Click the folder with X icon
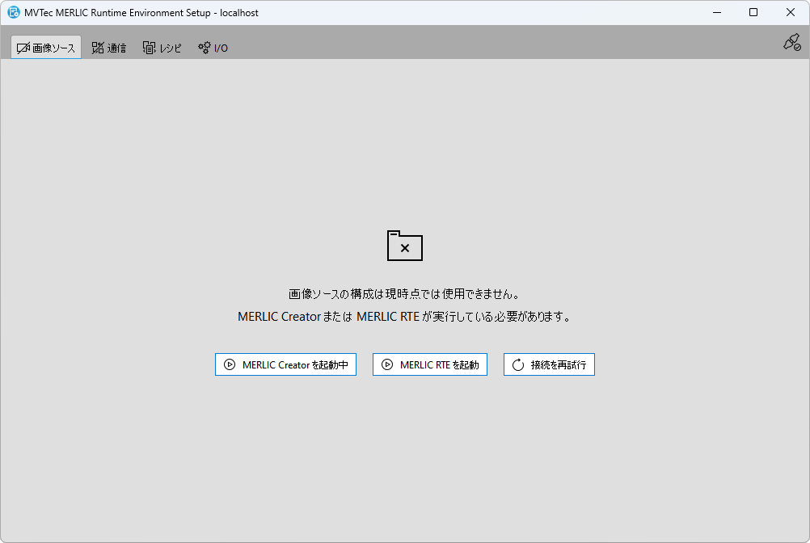810x543 pixels. click(405, 246)
